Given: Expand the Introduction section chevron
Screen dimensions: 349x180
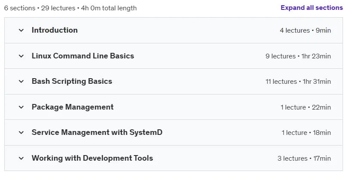Looking at the screenshot, I should coord(21,30).
